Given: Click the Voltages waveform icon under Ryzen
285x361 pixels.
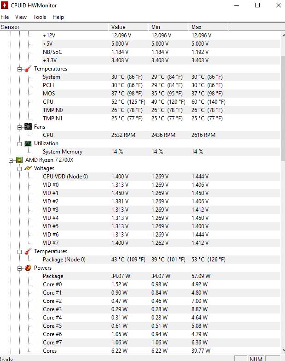Looking at the screenshot, I should [28, 168].
